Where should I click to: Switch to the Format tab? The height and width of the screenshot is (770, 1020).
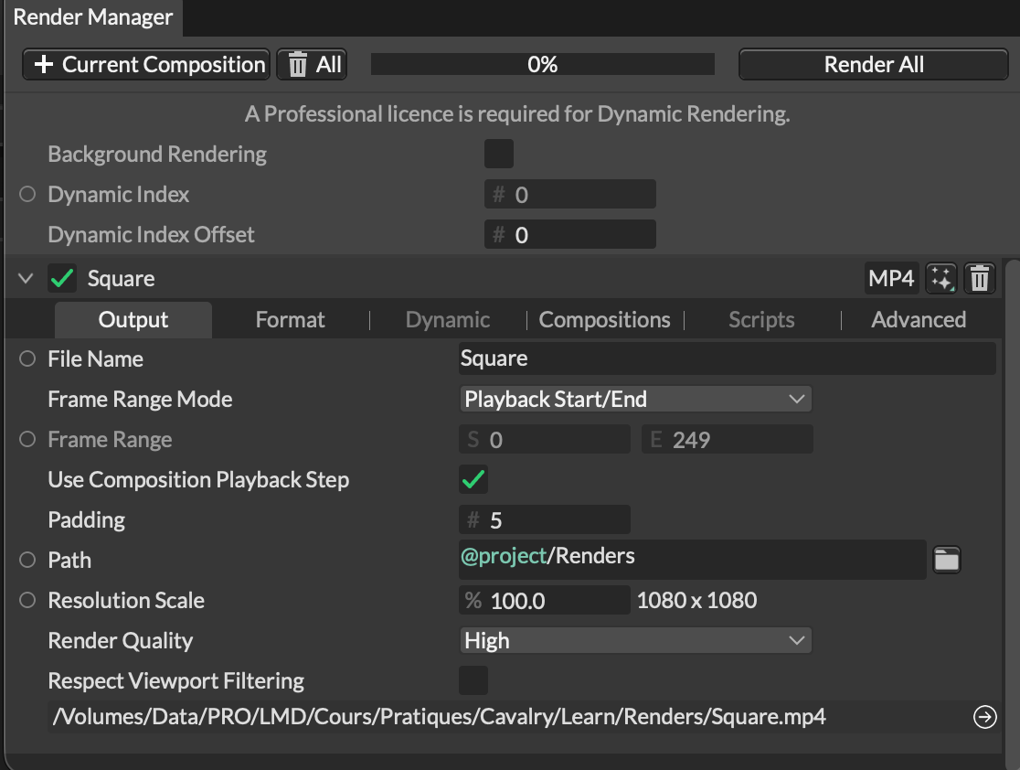[x=290, y=320]
